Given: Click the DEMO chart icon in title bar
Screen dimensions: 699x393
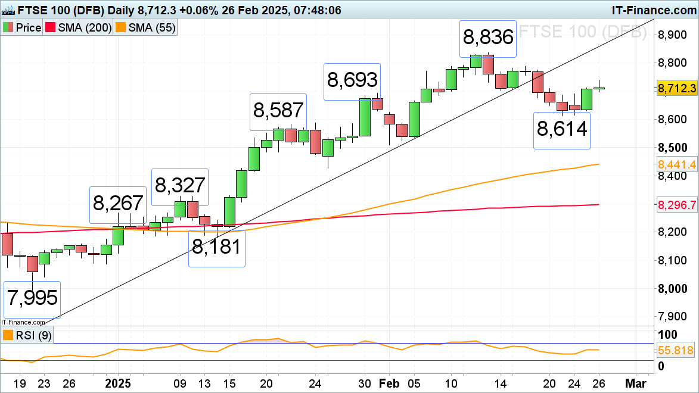Looking at the screenshot, I should tap(10, 10).
